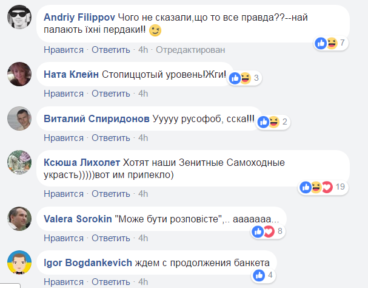The image size is (368, 288).
Task: Click Valera Sorokin's profile photo
Action: point(19,219)
